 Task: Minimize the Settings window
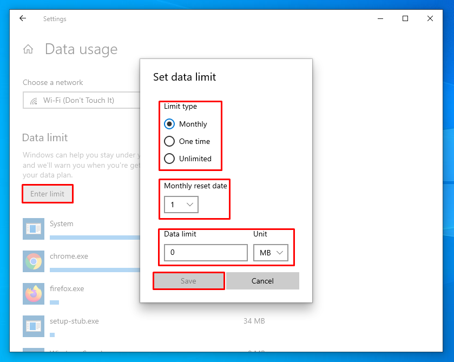coord(380,18)
